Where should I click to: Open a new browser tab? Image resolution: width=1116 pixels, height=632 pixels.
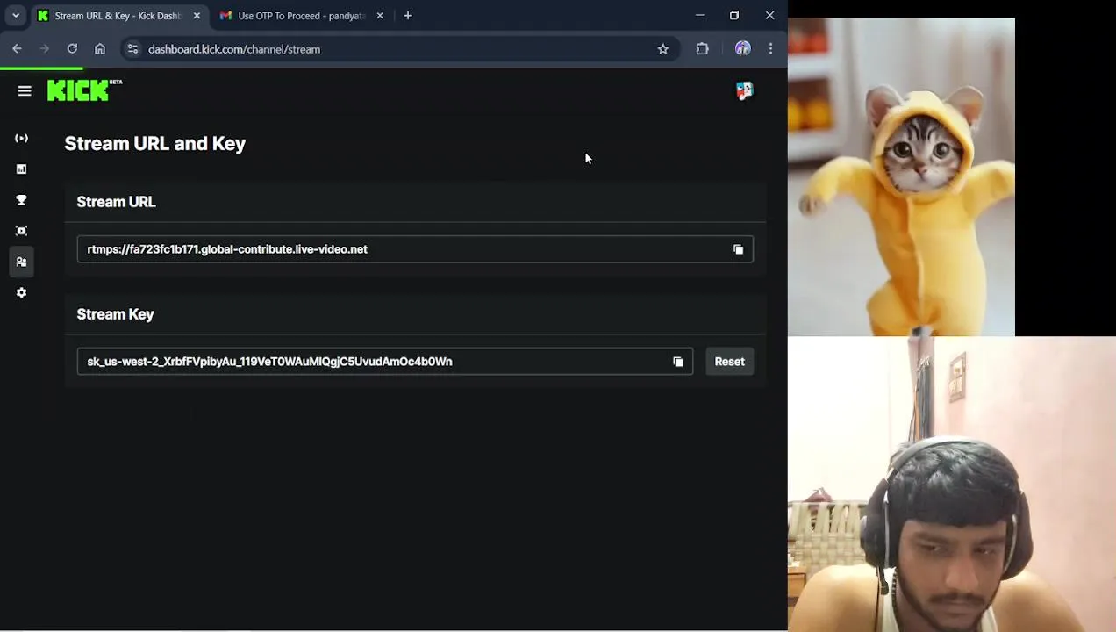click(408, 16)
